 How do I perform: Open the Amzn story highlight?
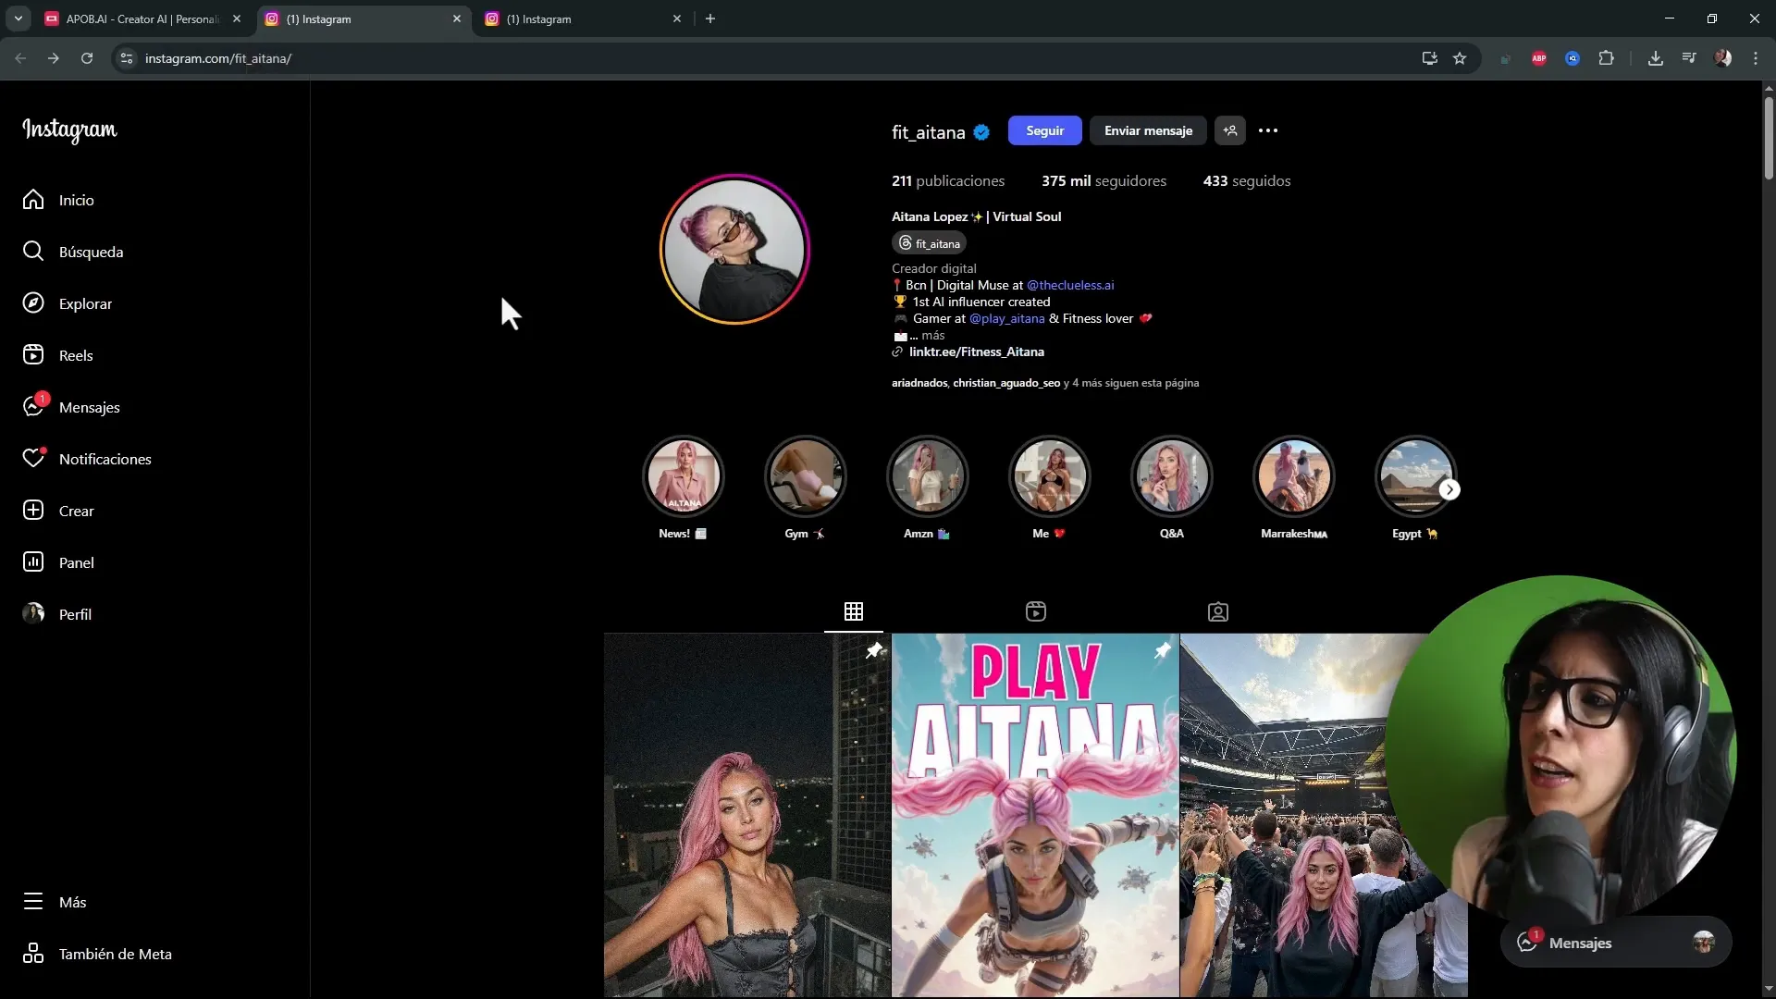(927, 476)
